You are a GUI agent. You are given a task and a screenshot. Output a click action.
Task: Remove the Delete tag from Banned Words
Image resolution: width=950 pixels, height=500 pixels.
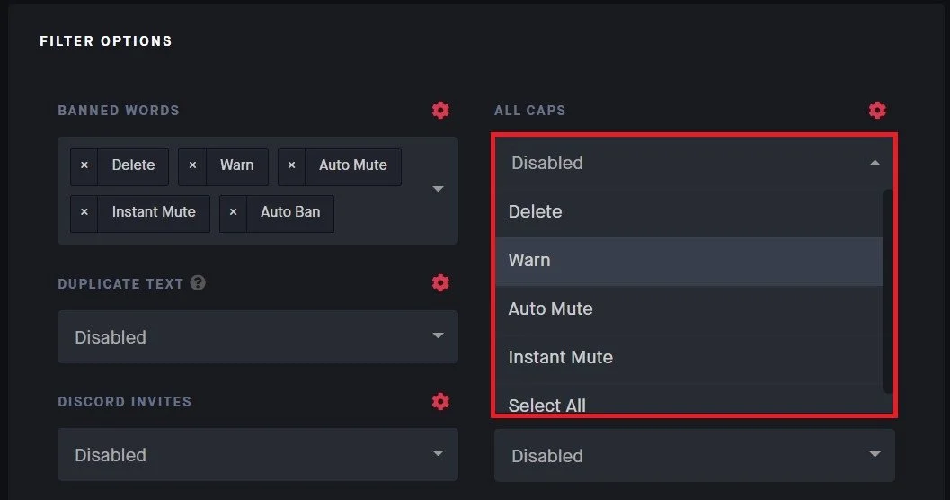tap(84, 165)
